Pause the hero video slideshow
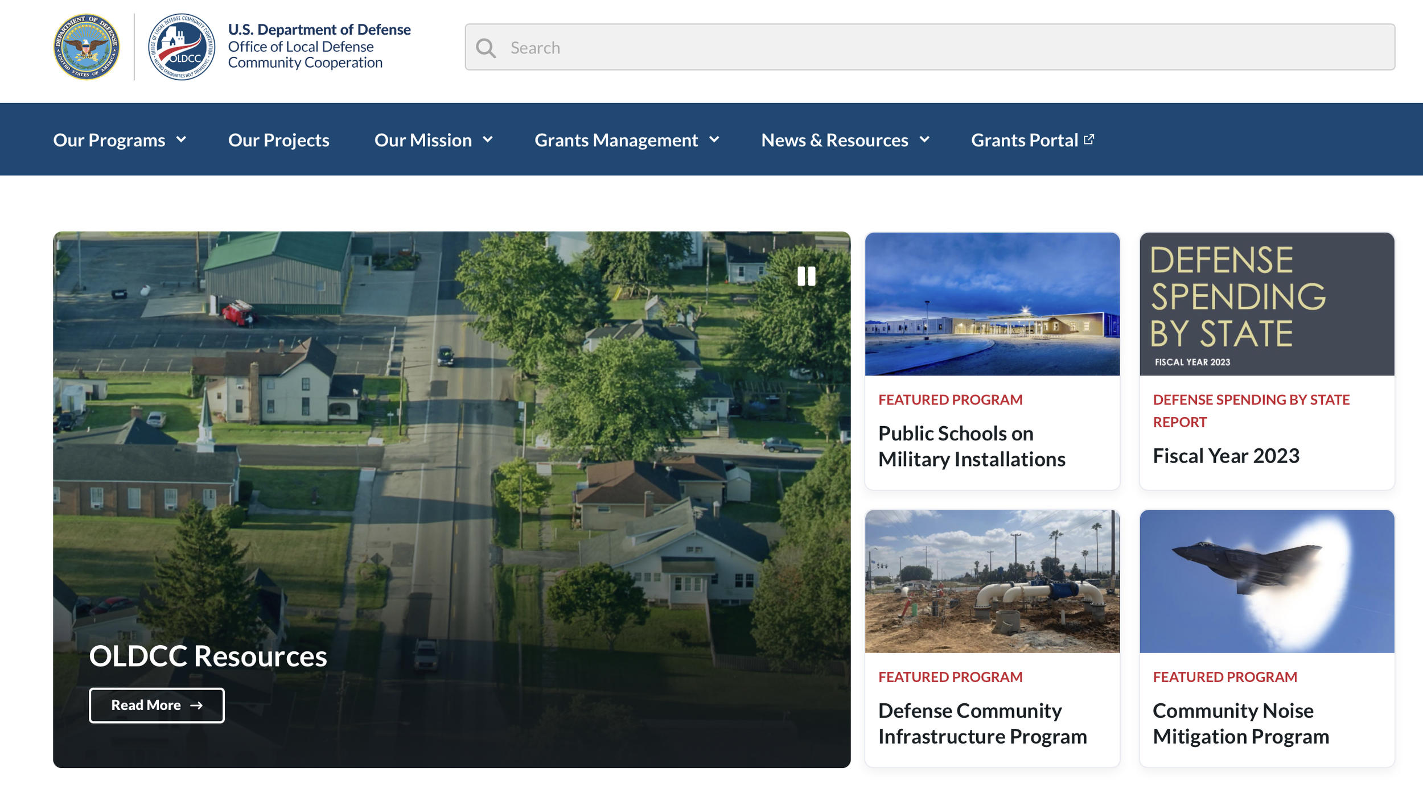 (806, 276)
